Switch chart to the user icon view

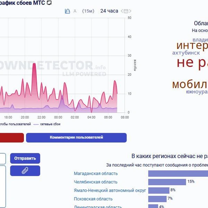point(75,11)
